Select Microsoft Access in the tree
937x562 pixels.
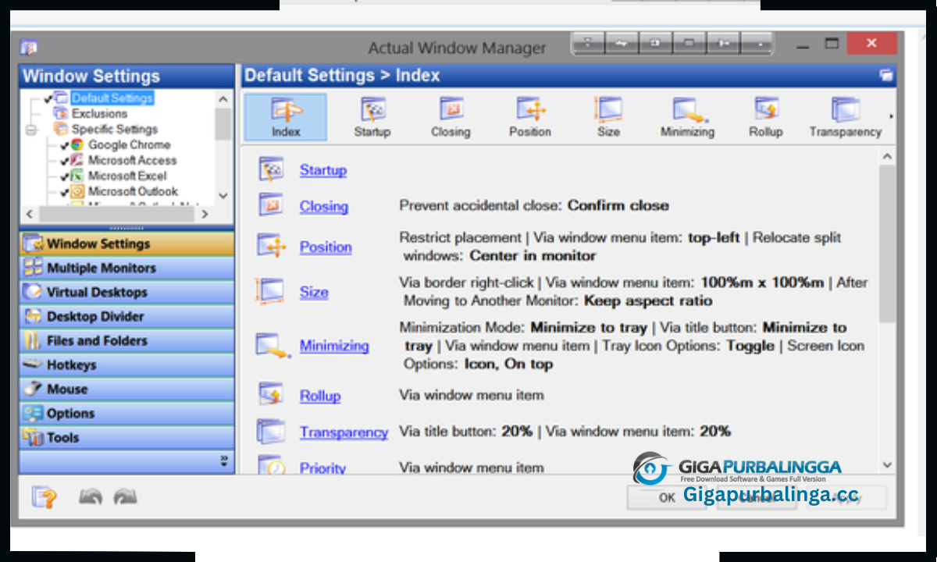pyautogui.click(x=133, y=161)
